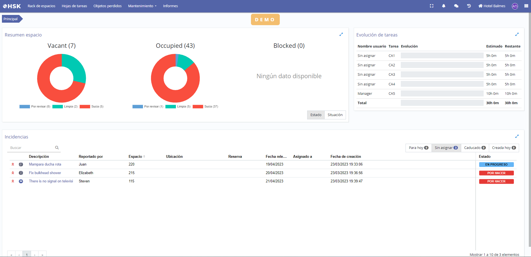
Task: Expand the Incidencias panel
Action: point(517,137)
